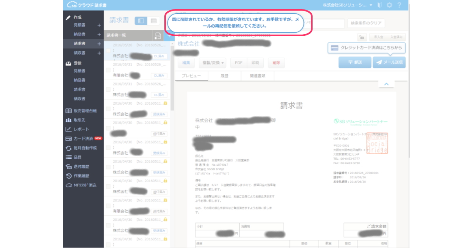Open 納品書 under 受信
Viewport: 473px width, 248px height.
click(x=80, y=80)
